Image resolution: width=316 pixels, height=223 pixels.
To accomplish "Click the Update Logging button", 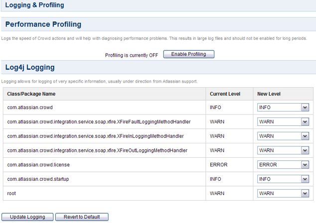I will (x=27, y=217).
